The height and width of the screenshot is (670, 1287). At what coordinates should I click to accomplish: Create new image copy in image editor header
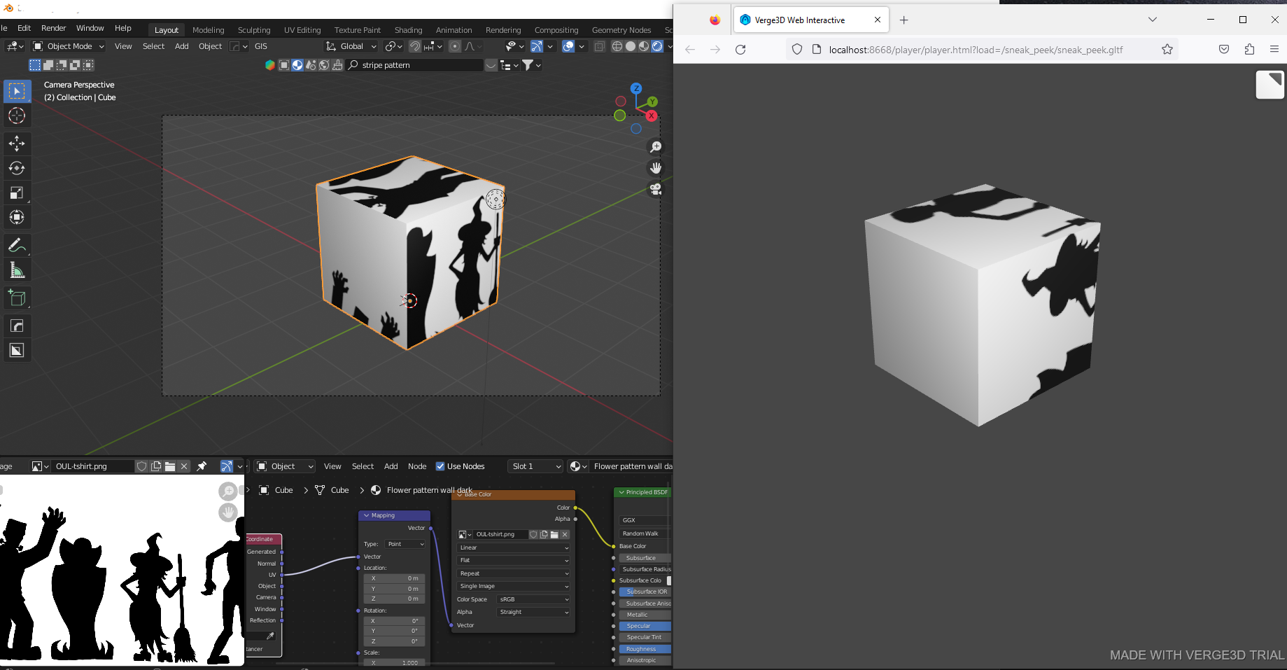[156, 466]
